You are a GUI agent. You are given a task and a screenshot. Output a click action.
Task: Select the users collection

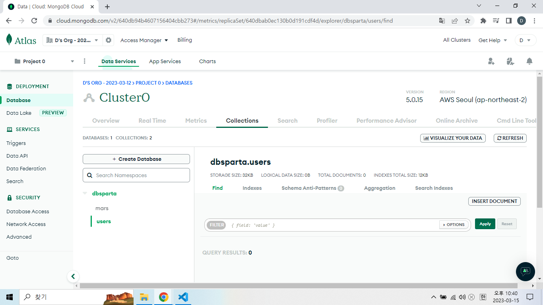104,221
